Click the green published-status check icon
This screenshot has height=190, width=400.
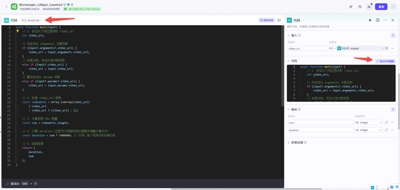(x=69, y=4)
